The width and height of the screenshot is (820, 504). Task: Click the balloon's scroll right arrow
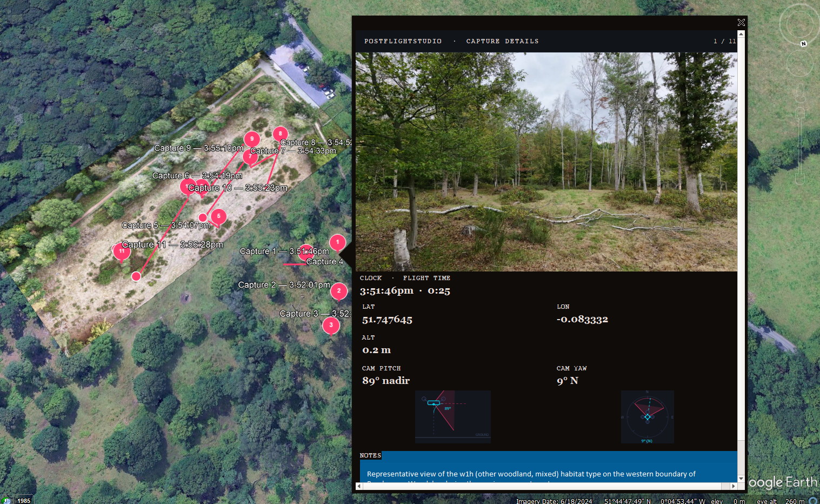tap(734, 486)
